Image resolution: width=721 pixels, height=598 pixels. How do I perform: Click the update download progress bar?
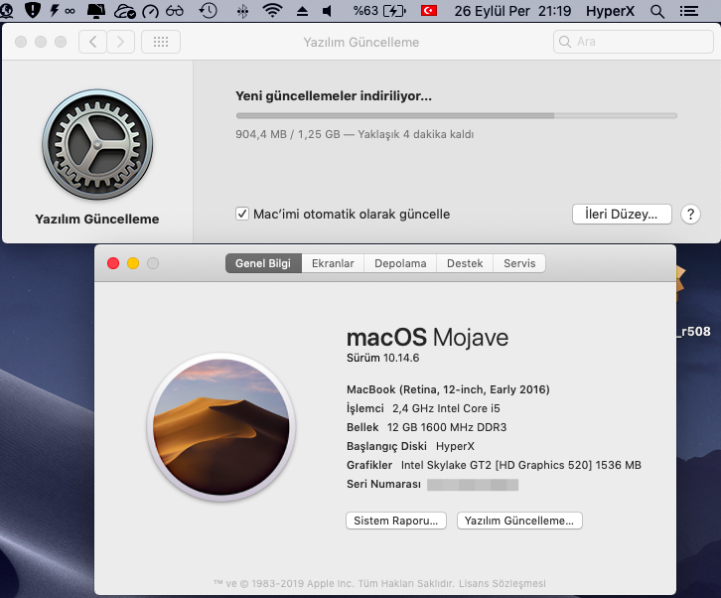(456, 116)
